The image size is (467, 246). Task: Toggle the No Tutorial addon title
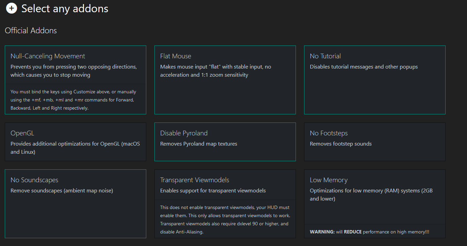coord(325,56)
